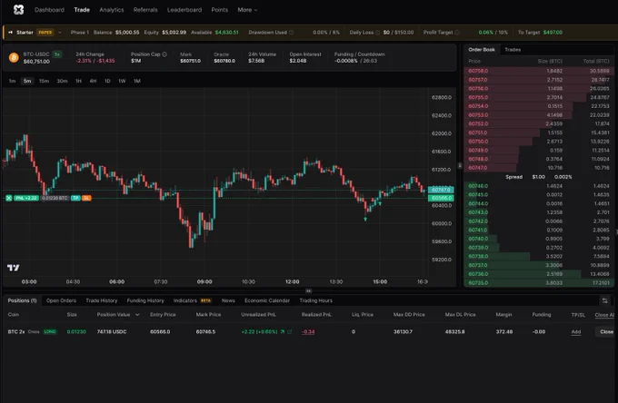Click the ask price 60747.0 in the order book

click(x=478, y=168)
